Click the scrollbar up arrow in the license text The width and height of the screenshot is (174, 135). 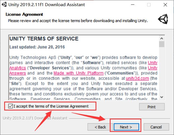click(162, 38)
